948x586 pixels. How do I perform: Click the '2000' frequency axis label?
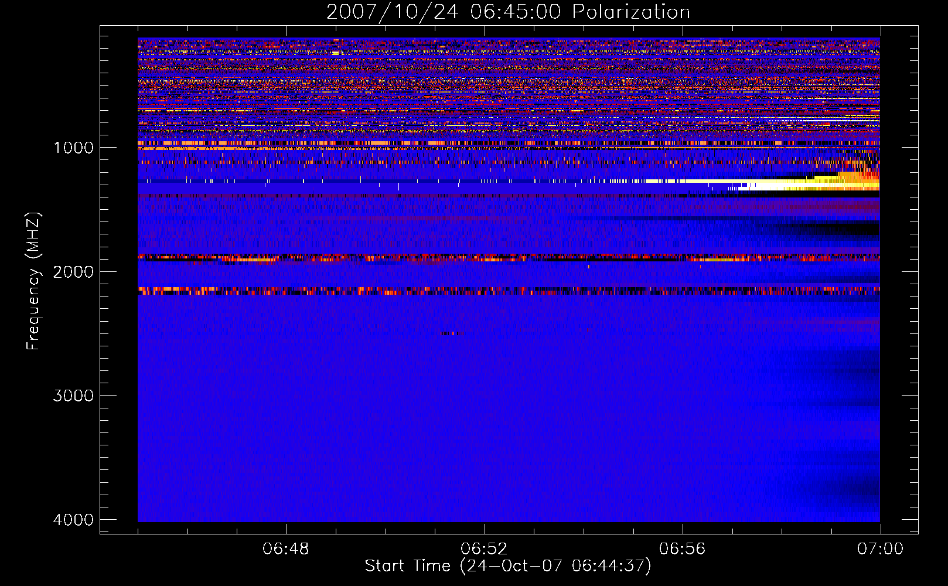[x=73, y=272]
